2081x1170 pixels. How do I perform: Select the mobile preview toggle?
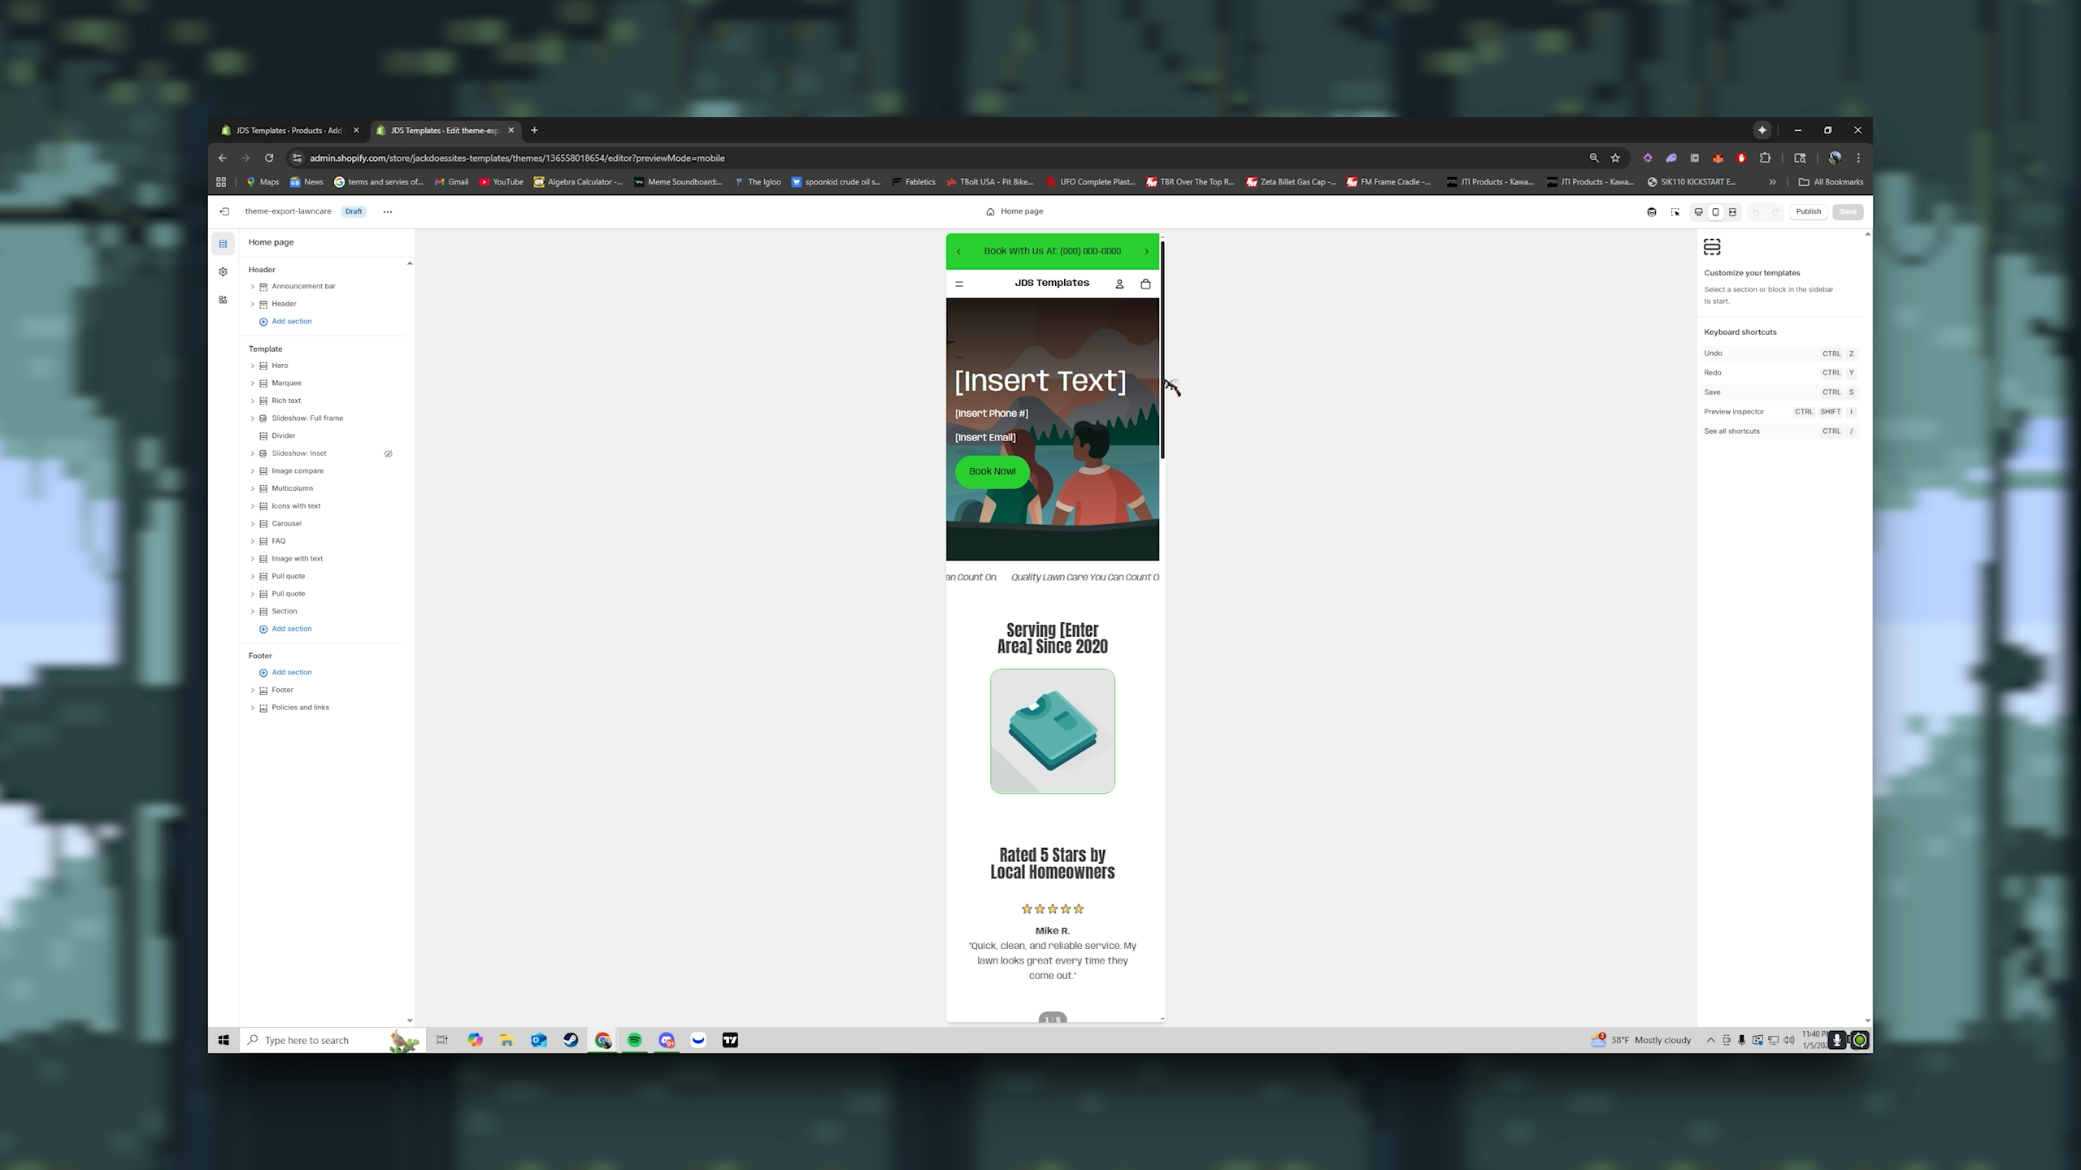tap(1715, 212)
